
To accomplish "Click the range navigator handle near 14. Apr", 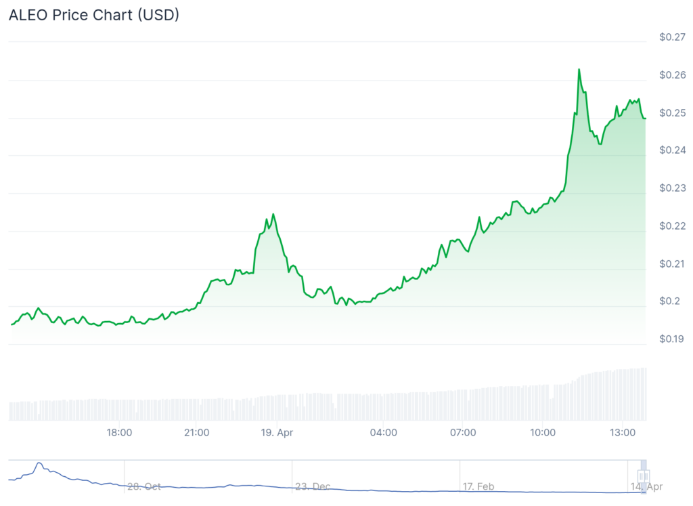I will pos(644,477).
